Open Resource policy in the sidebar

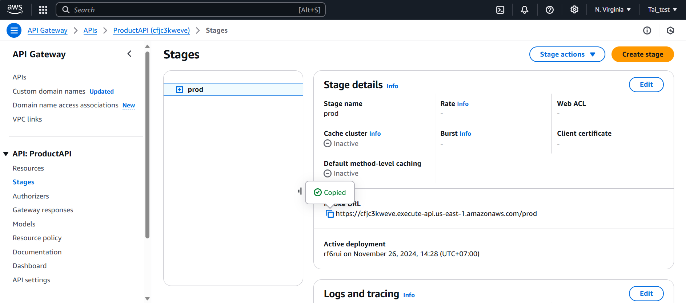coord(37,238)
